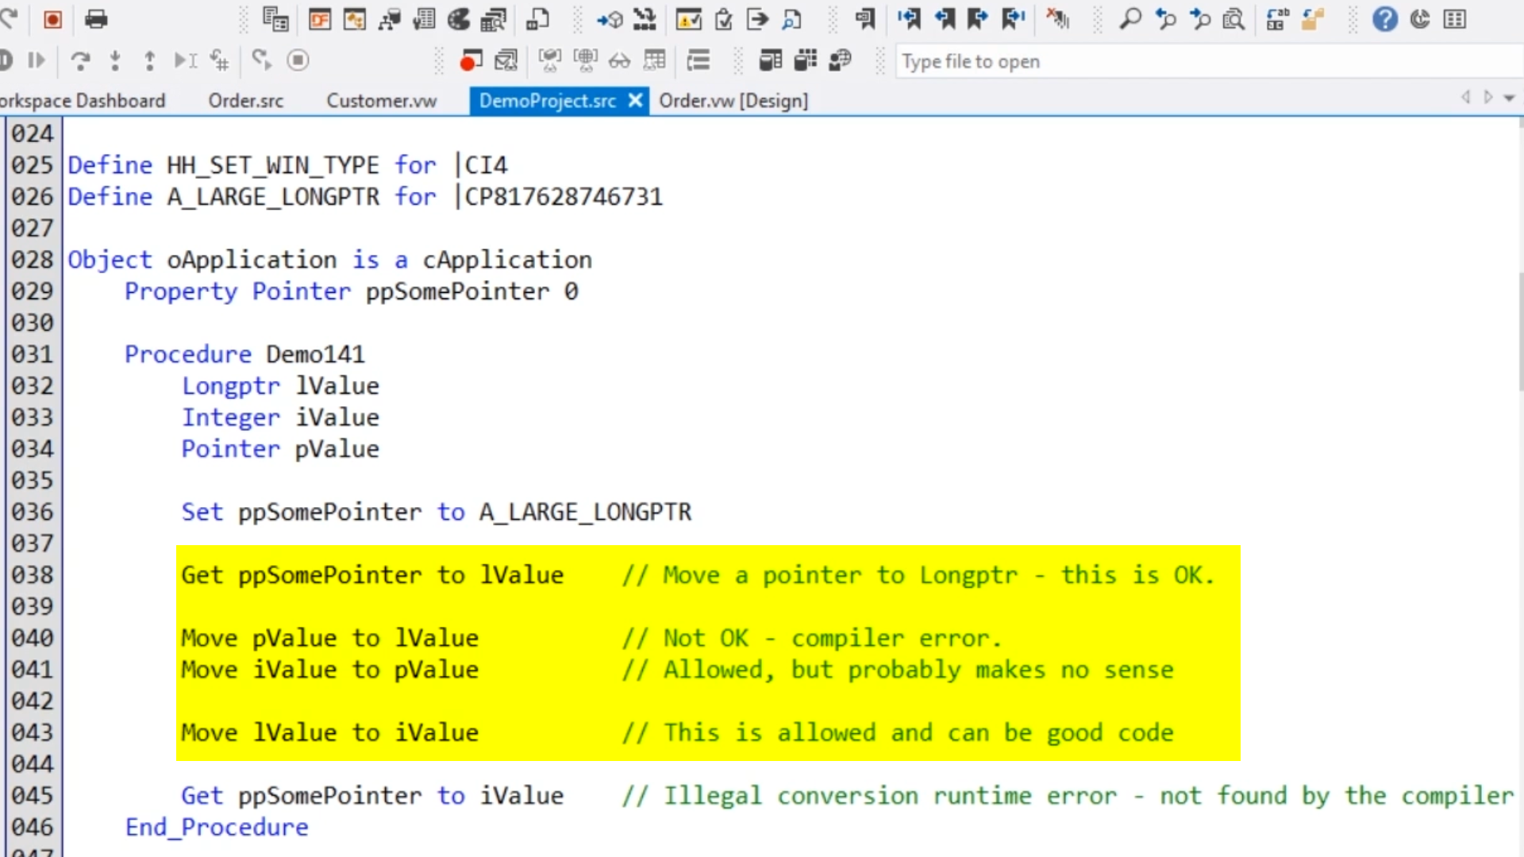Image resolution: width=1524 pixels, height=857 pixels.
Task: Open the Order.vw [Design] tab
Action: (733, 101)
